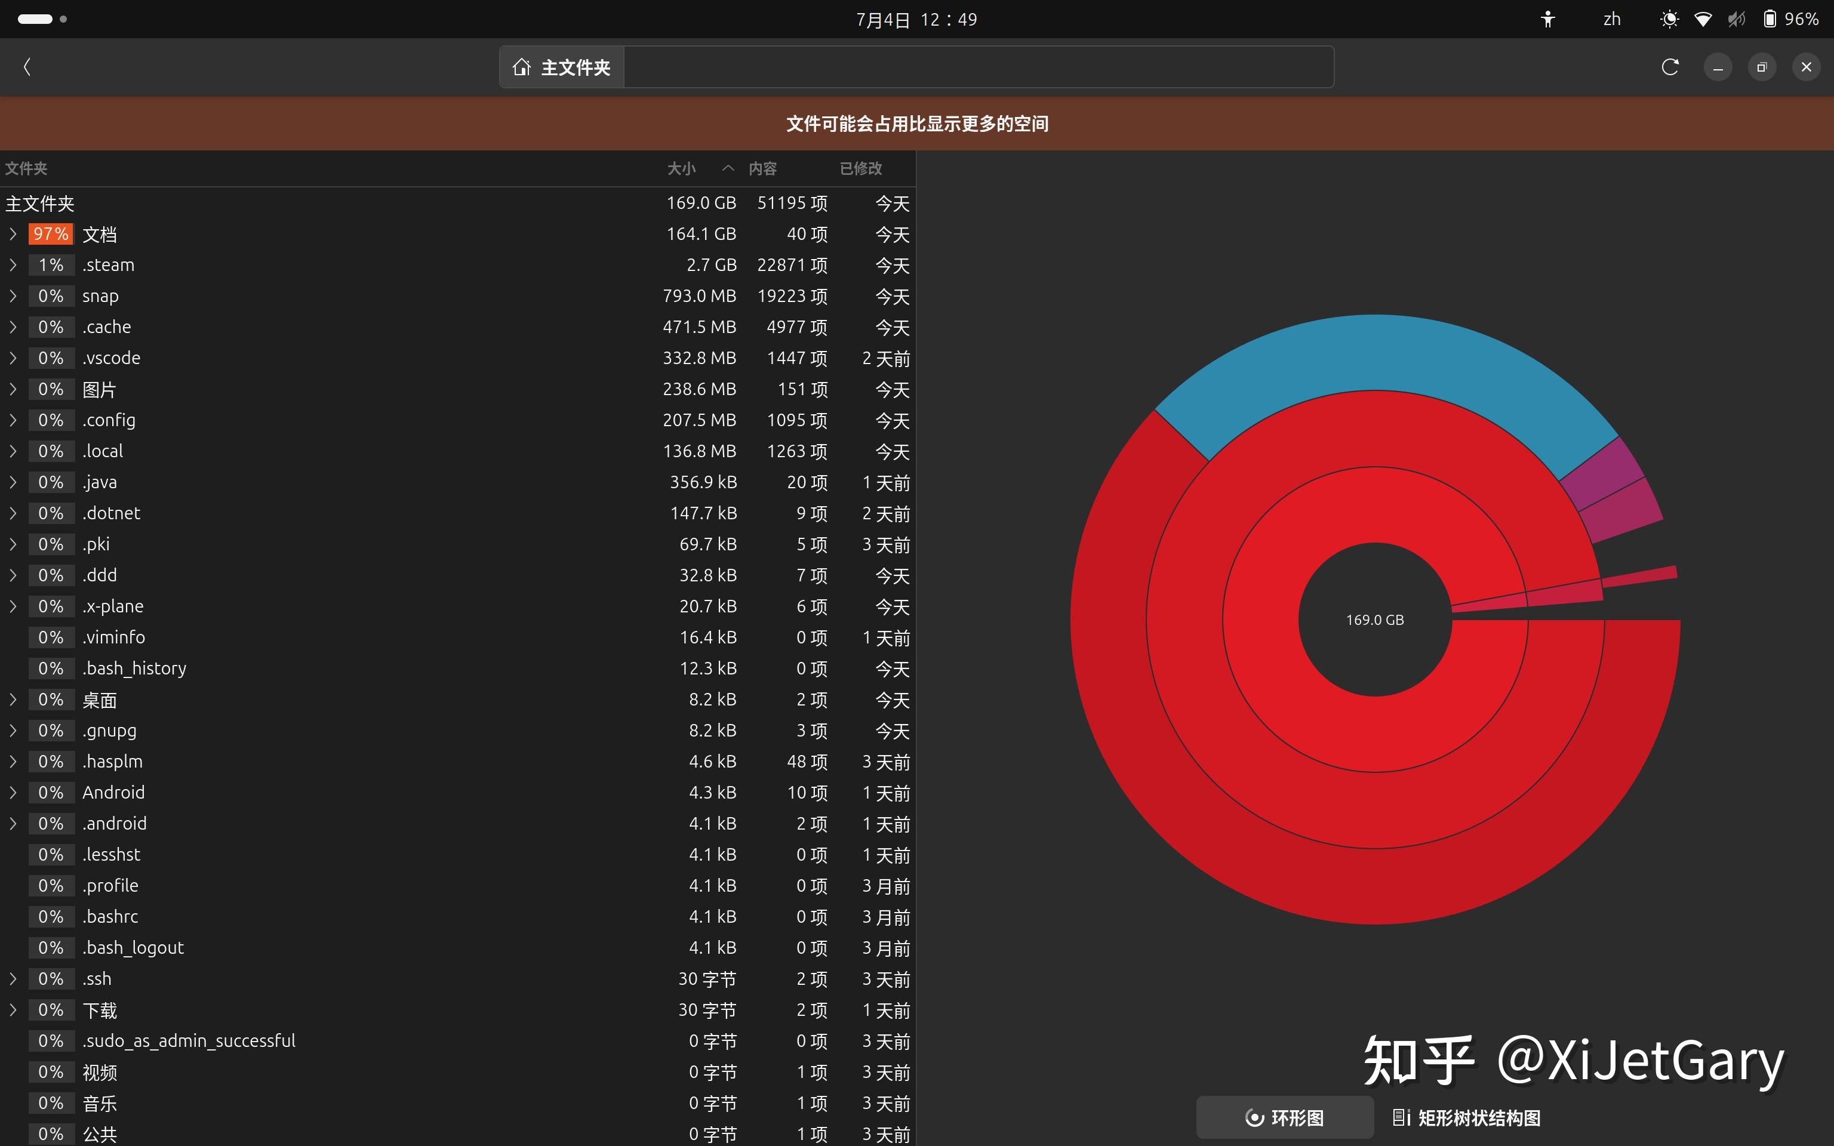Click the home icon in the path bar
Image resolution: width=1834 pixels, height=1146 pixels.
521,67
